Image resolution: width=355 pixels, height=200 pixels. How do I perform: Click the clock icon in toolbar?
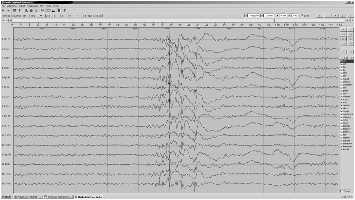(x=36, y=10)
